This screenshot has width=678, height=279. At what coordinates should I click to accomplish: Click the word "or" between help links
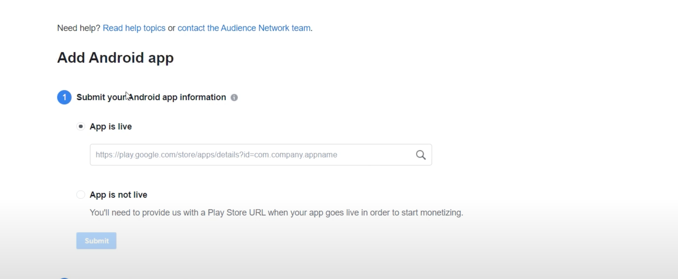[x=171, y=28]
